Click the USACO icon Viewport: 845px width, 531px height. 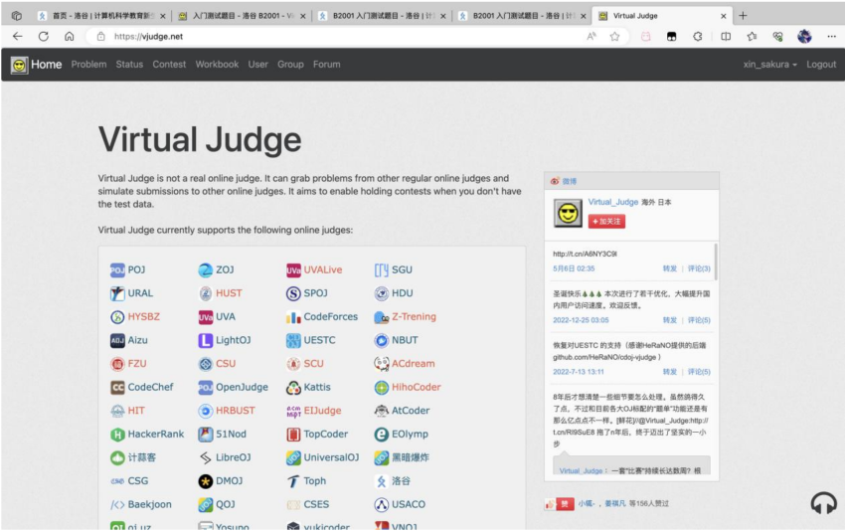(x=382, y=504)
